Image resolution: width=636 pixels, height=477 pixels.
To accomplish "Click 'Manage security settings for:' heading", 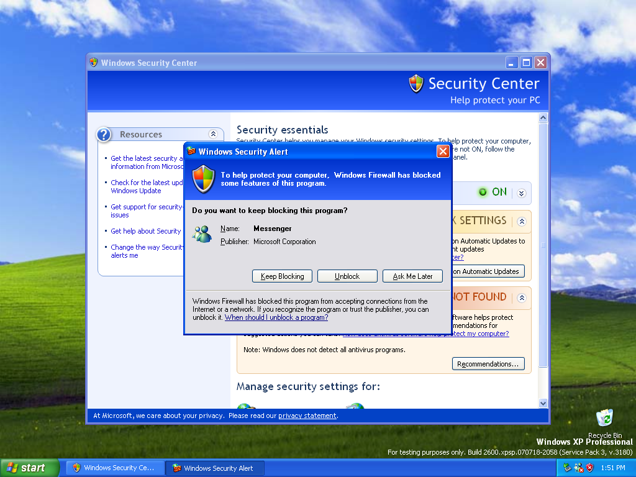I will click(x=308, y=386).
